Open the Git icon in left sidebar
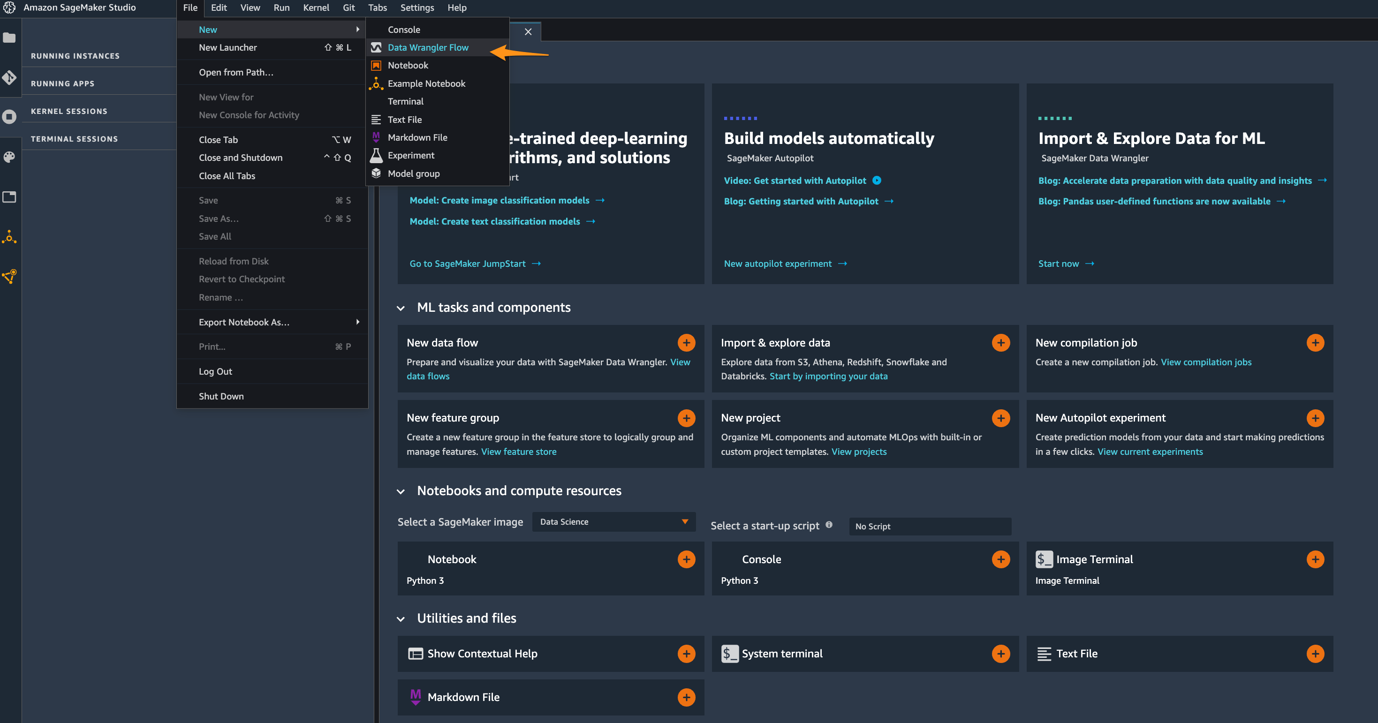Viewport: 1378px width, 723px height. click(x=10, y=77)
